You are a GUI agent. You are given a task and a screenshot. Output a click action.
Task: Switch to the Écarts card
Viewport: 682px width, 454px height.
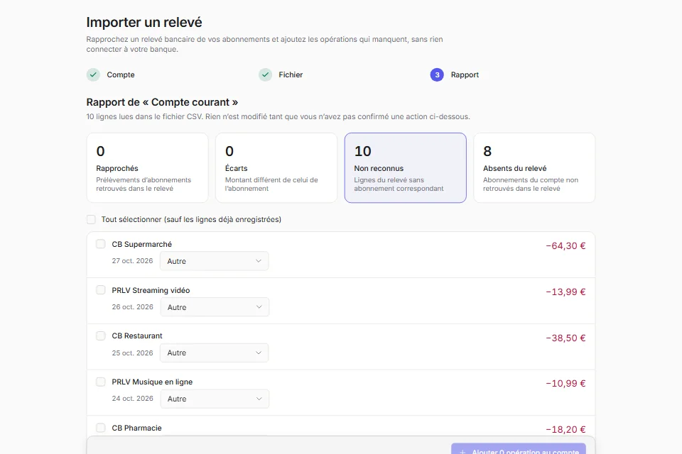click(x=276, y=167)
